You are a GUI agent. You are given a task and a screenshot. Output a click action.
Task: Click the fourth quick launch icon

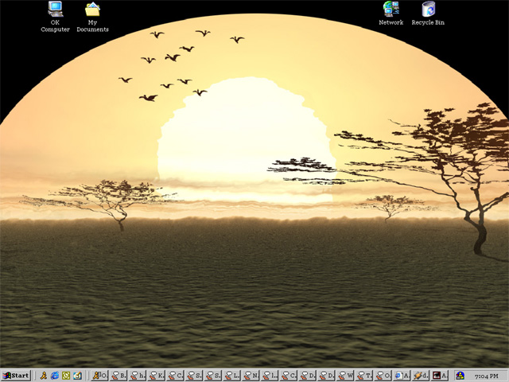(78, 375)
